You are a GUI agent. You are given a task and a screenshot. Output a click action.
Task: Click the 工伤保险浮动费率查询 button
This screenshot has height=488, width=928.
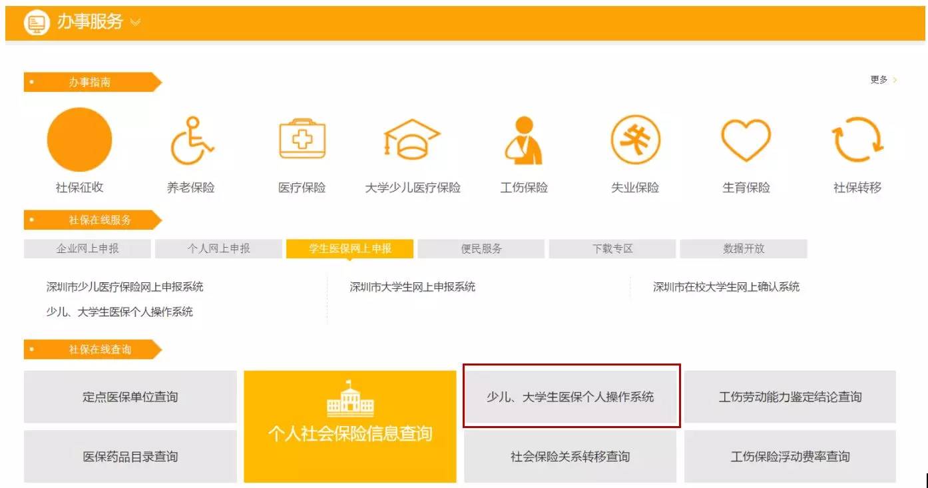pos(790,457)
